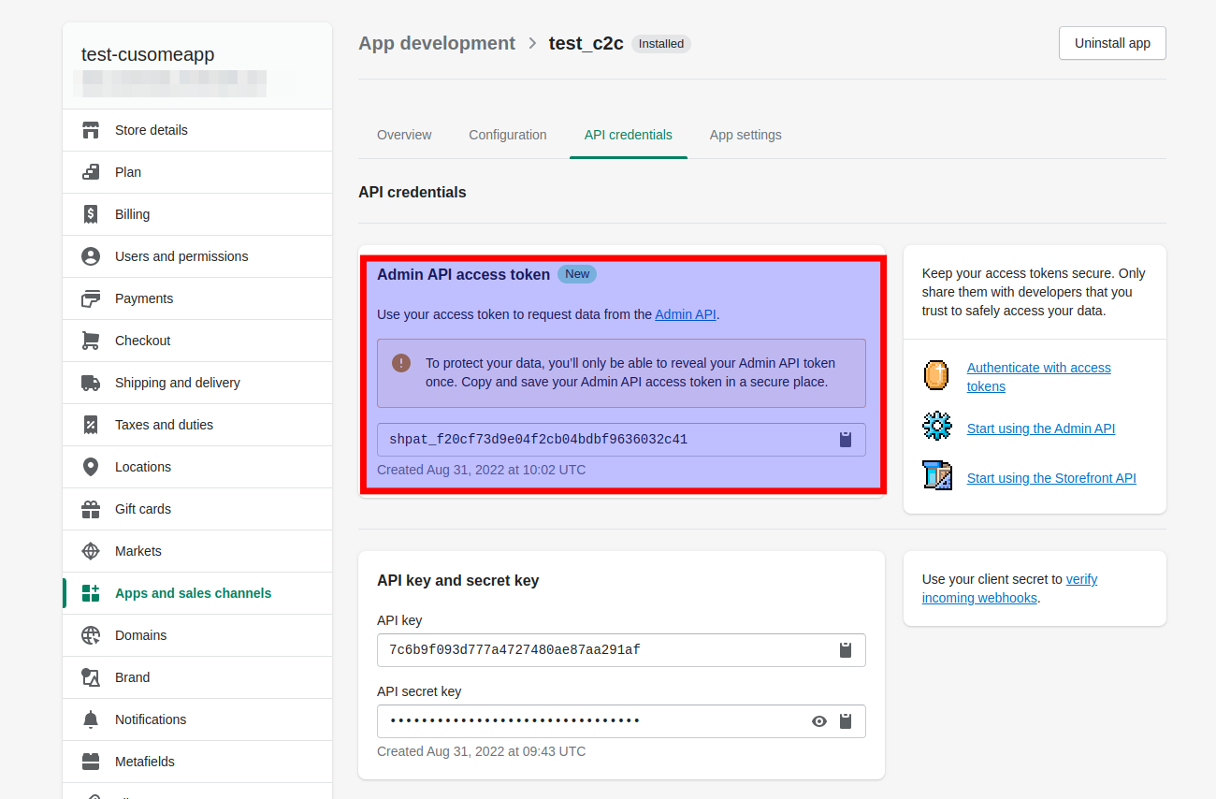The height and width of the screenshot is (799, 1216).
Task: Open Notifications settings
Action: (197, 719)
